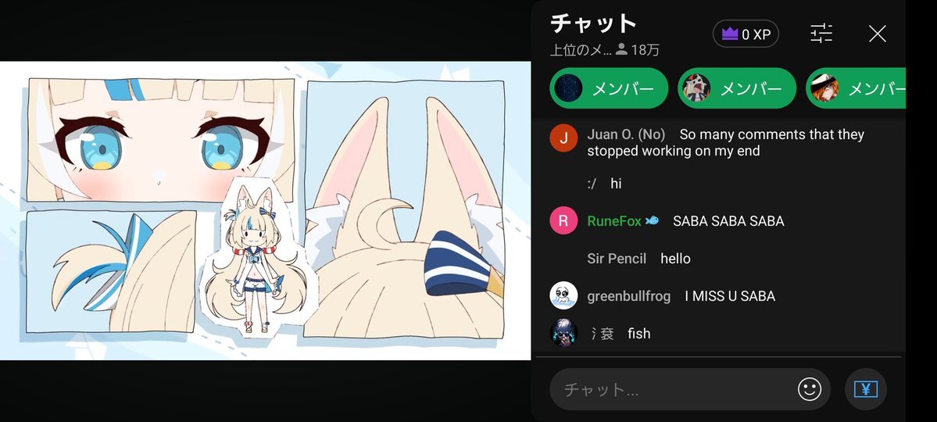Open RuneFox's pink R avatar
Viewport: 937px width, 422px height.
563,220
